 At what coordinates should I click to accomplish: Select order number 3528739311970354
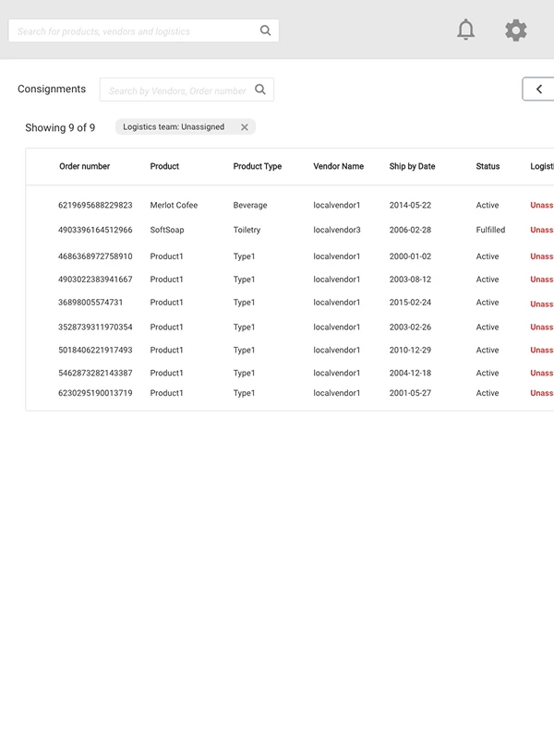click(95, 327)
